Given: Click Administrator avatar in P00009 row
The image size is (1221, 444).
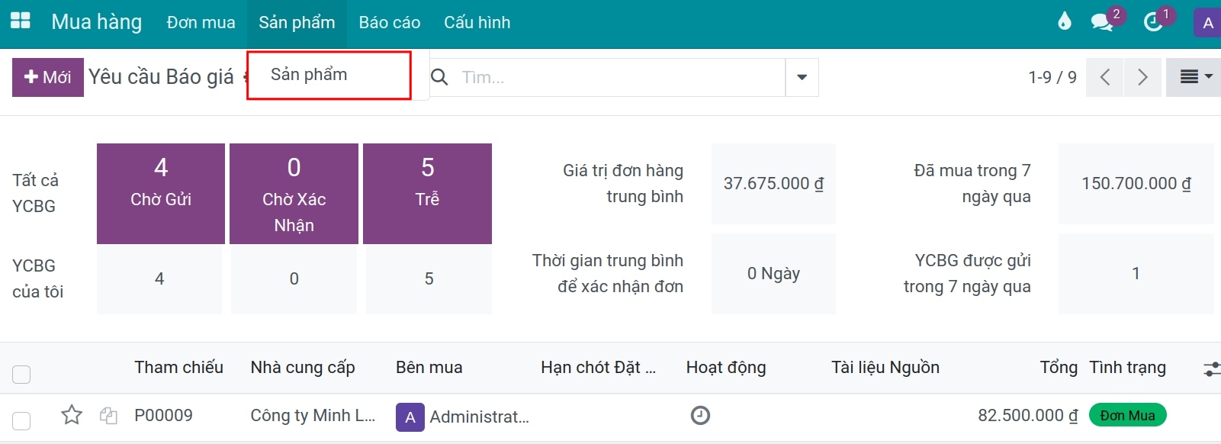Looking at the screenshot, I should point(410,417).
